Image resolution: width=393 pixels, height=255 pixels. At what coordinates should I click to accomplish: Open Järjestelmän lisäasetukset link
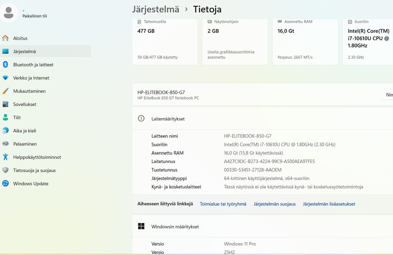329,204
